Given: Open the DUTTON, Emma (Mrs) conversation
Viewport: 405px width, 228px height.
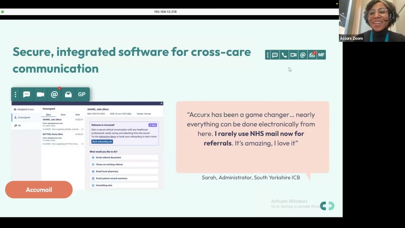Looking at the screenshot, I should [63, 139].
